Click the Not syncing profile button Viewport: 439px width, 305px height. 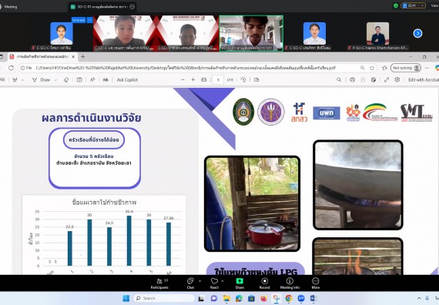406,68
